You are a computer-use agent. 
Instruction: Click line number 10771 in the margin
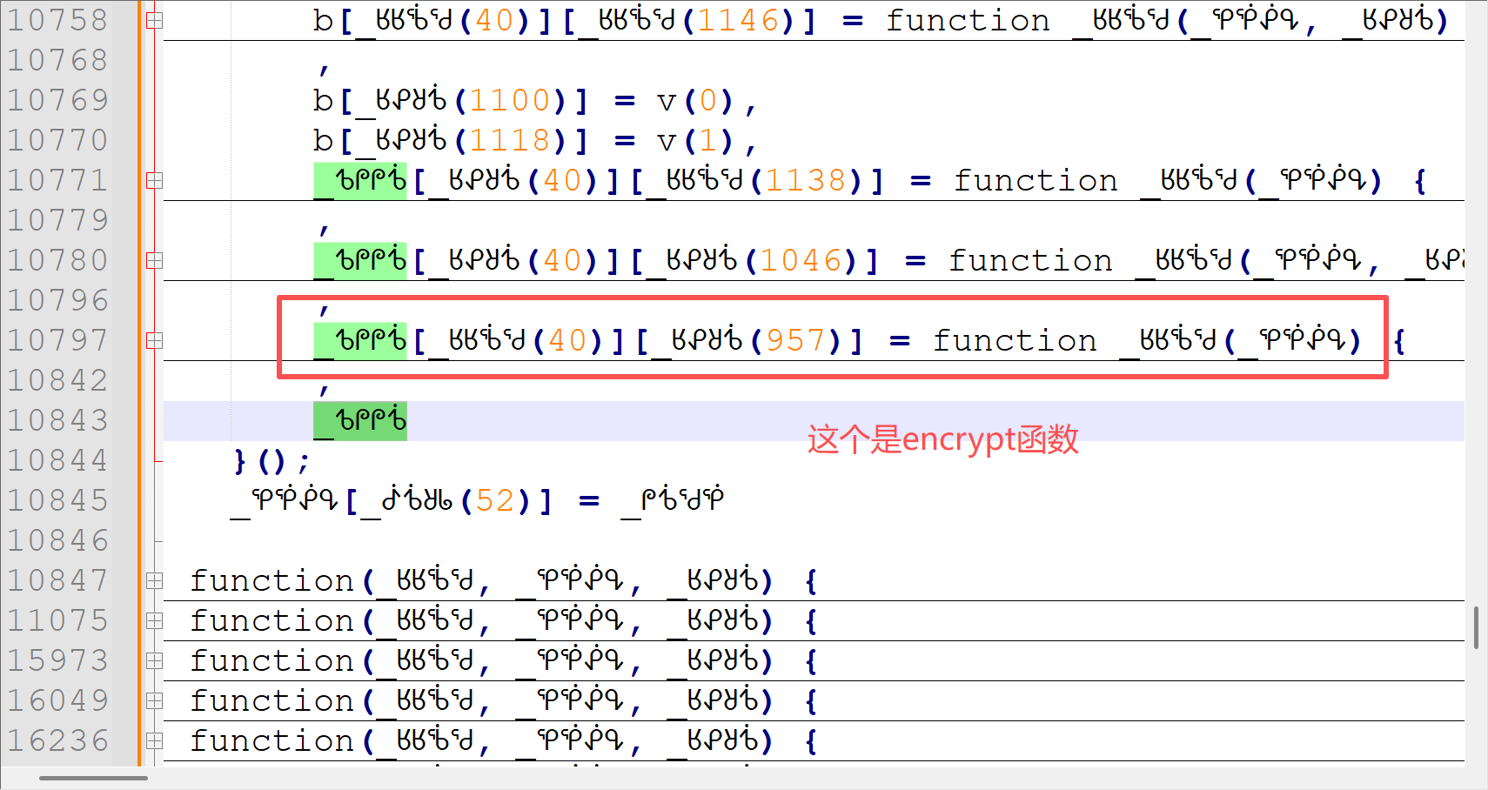pyautogui.click(x=57, y=180)
